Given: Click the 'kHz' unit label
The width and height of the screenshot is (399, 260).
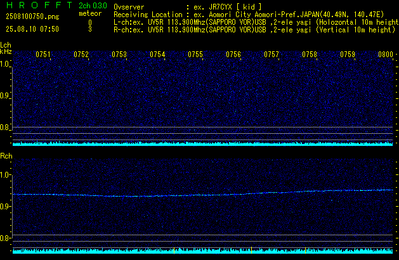Looking at the screenshot, I should click(x=6, y=51).
